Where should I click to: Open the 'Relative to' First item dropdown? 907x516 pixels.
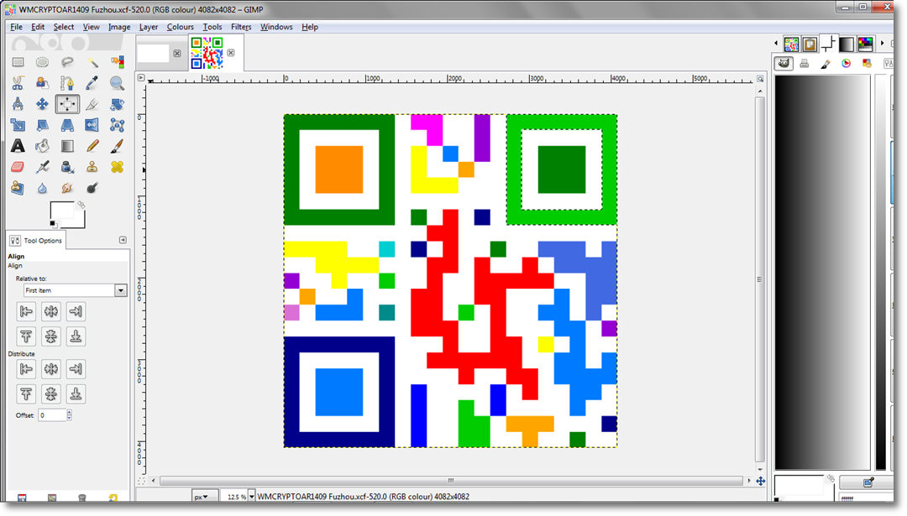75,290
